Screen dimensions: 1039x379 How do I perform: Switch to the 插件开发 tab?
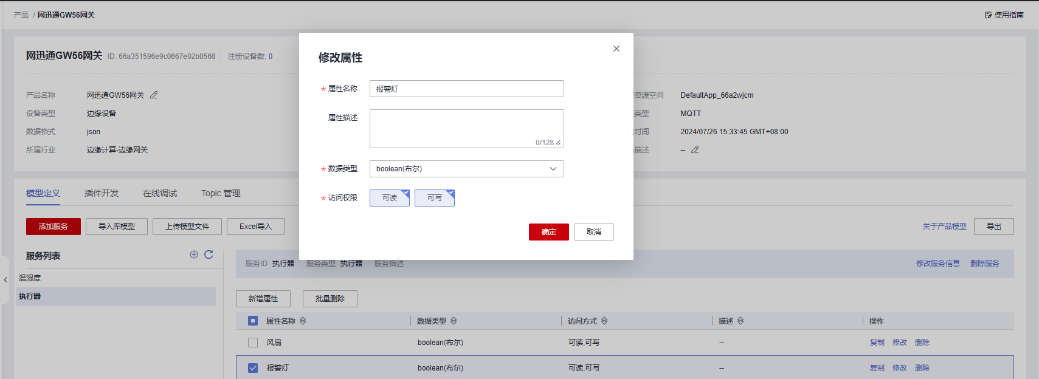pos(102,194)
